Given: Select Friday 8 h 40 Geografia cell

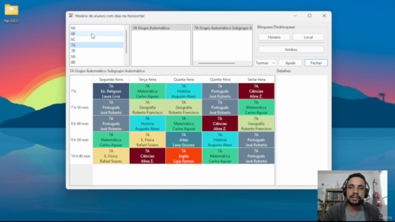Looking at the screenshot, I should pos(256,123).
